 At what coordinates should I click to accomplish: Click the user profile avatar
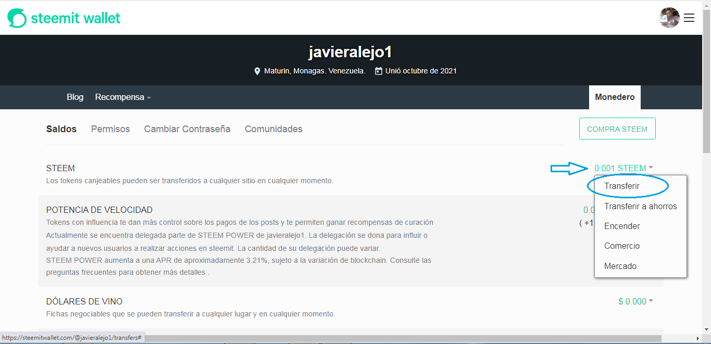(669, 18)
